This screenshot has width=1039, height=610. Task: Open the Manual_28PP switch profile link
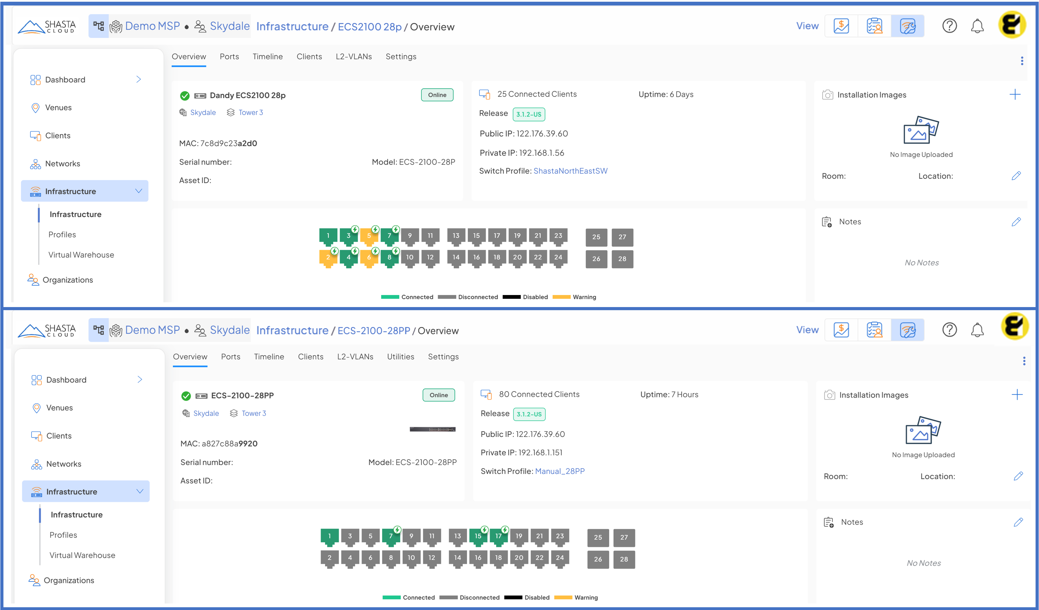pyautogui.click(x=559, y=471)
